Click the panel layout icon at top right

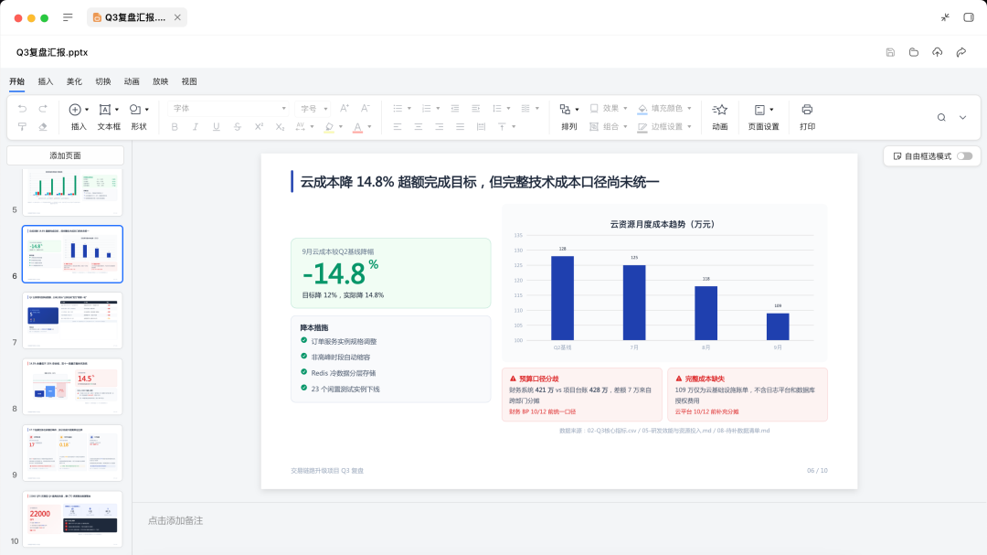tap(969, 17)
